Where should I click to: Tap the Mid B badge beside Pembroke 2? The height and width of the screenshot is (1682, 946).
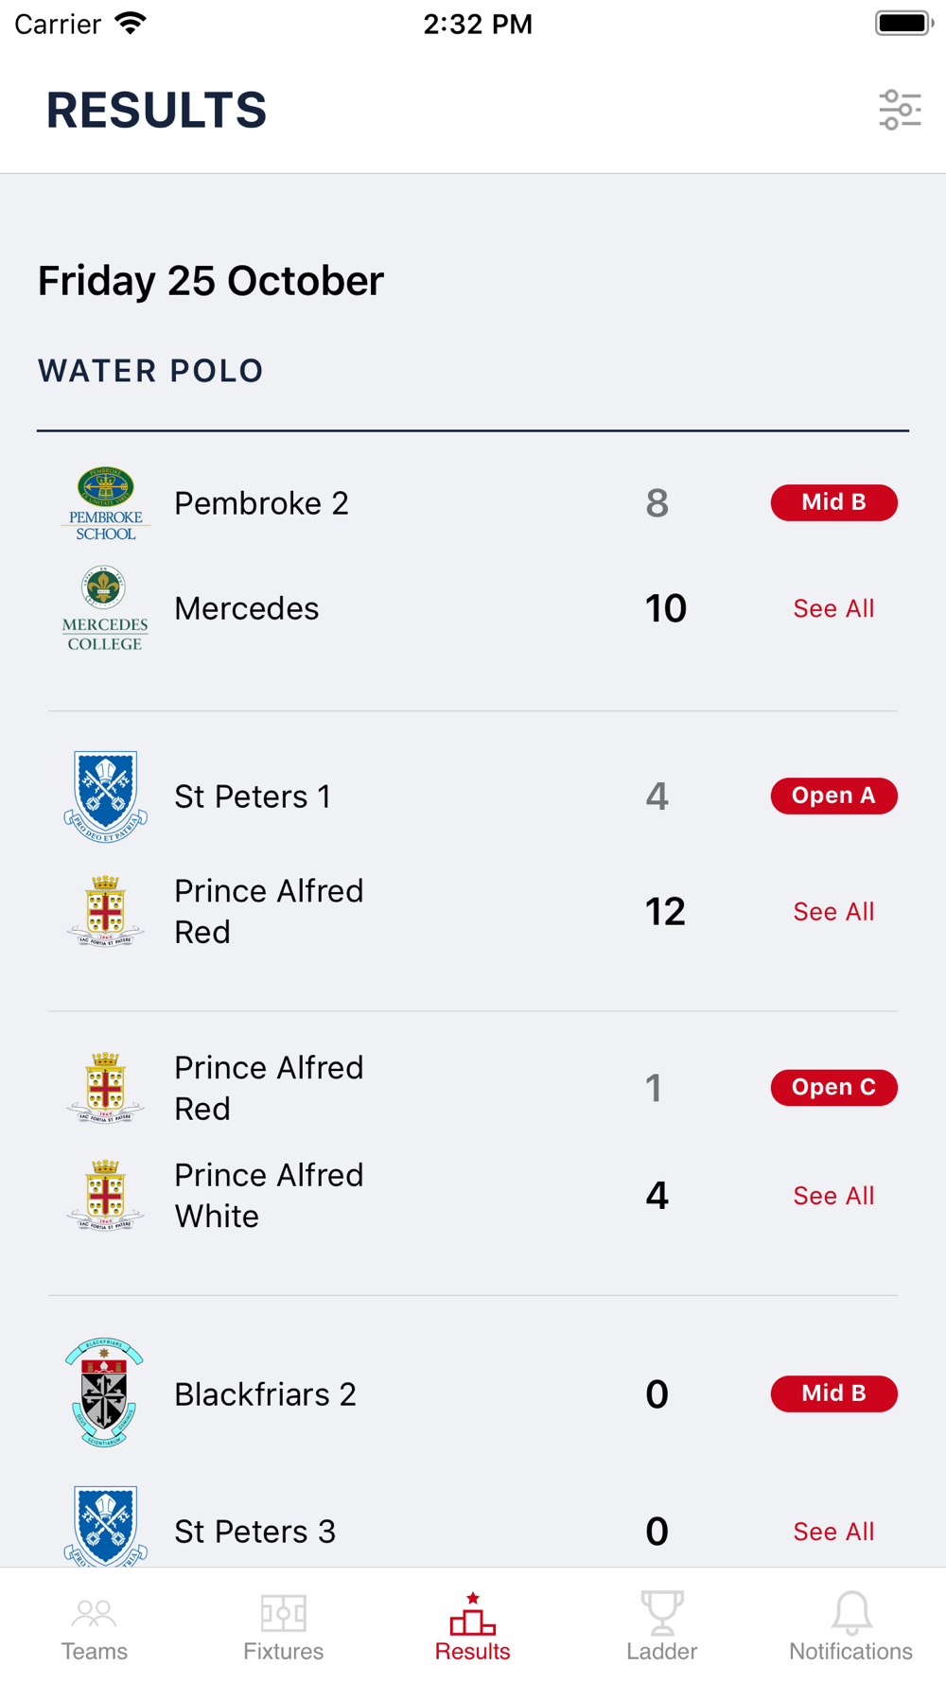click(833, 502)
